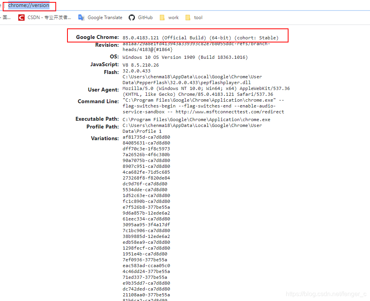Click the pepflashplayer.dll path line

(187, 83)
